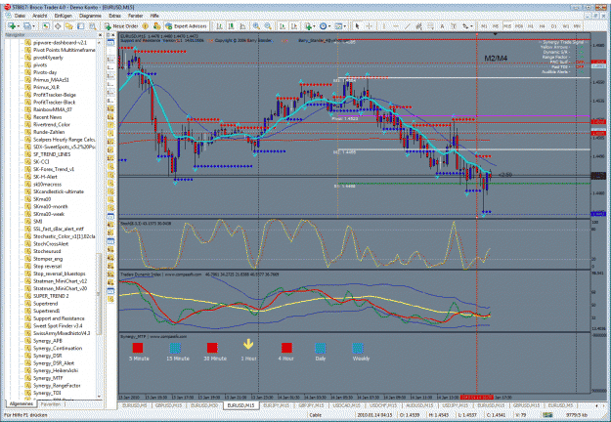
Task: Click the Navigator vertical scrollbar
Action: tap(99, 294)
